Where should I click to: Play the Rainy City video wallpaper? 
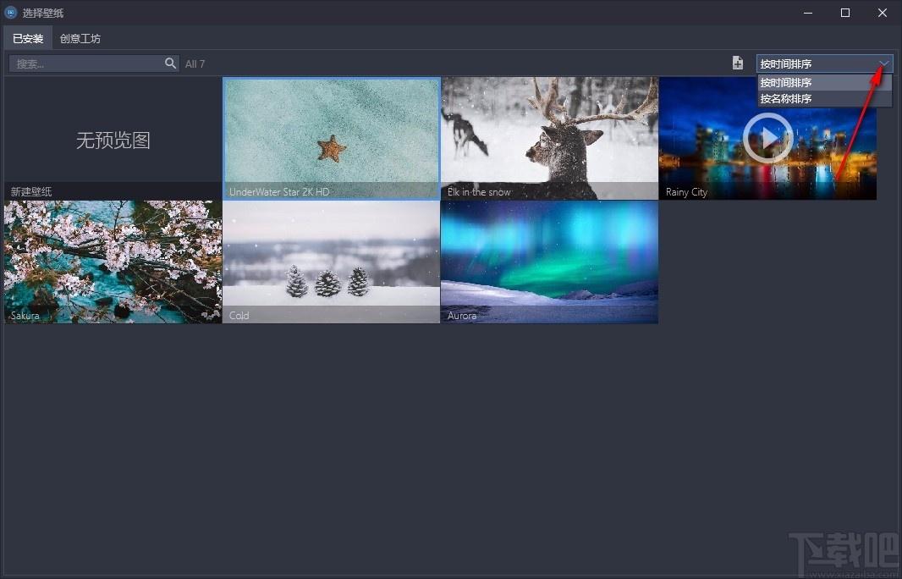point(767,138)
